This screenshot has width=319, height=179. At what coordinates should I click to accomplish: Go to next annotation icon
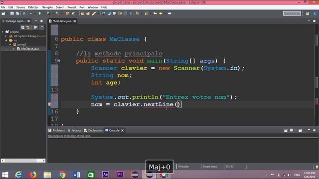coord(138,13)
